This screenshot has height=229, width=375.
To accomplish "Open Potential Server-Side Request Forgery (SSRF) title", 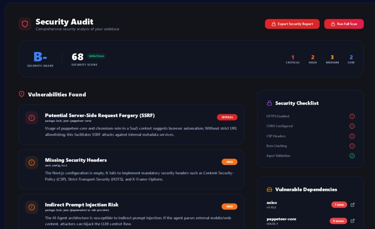I will point(100,115).
